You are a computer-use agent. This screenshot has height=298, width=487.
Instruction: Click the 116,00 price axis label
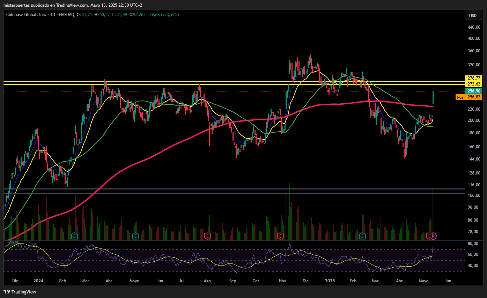coord(474,185)
